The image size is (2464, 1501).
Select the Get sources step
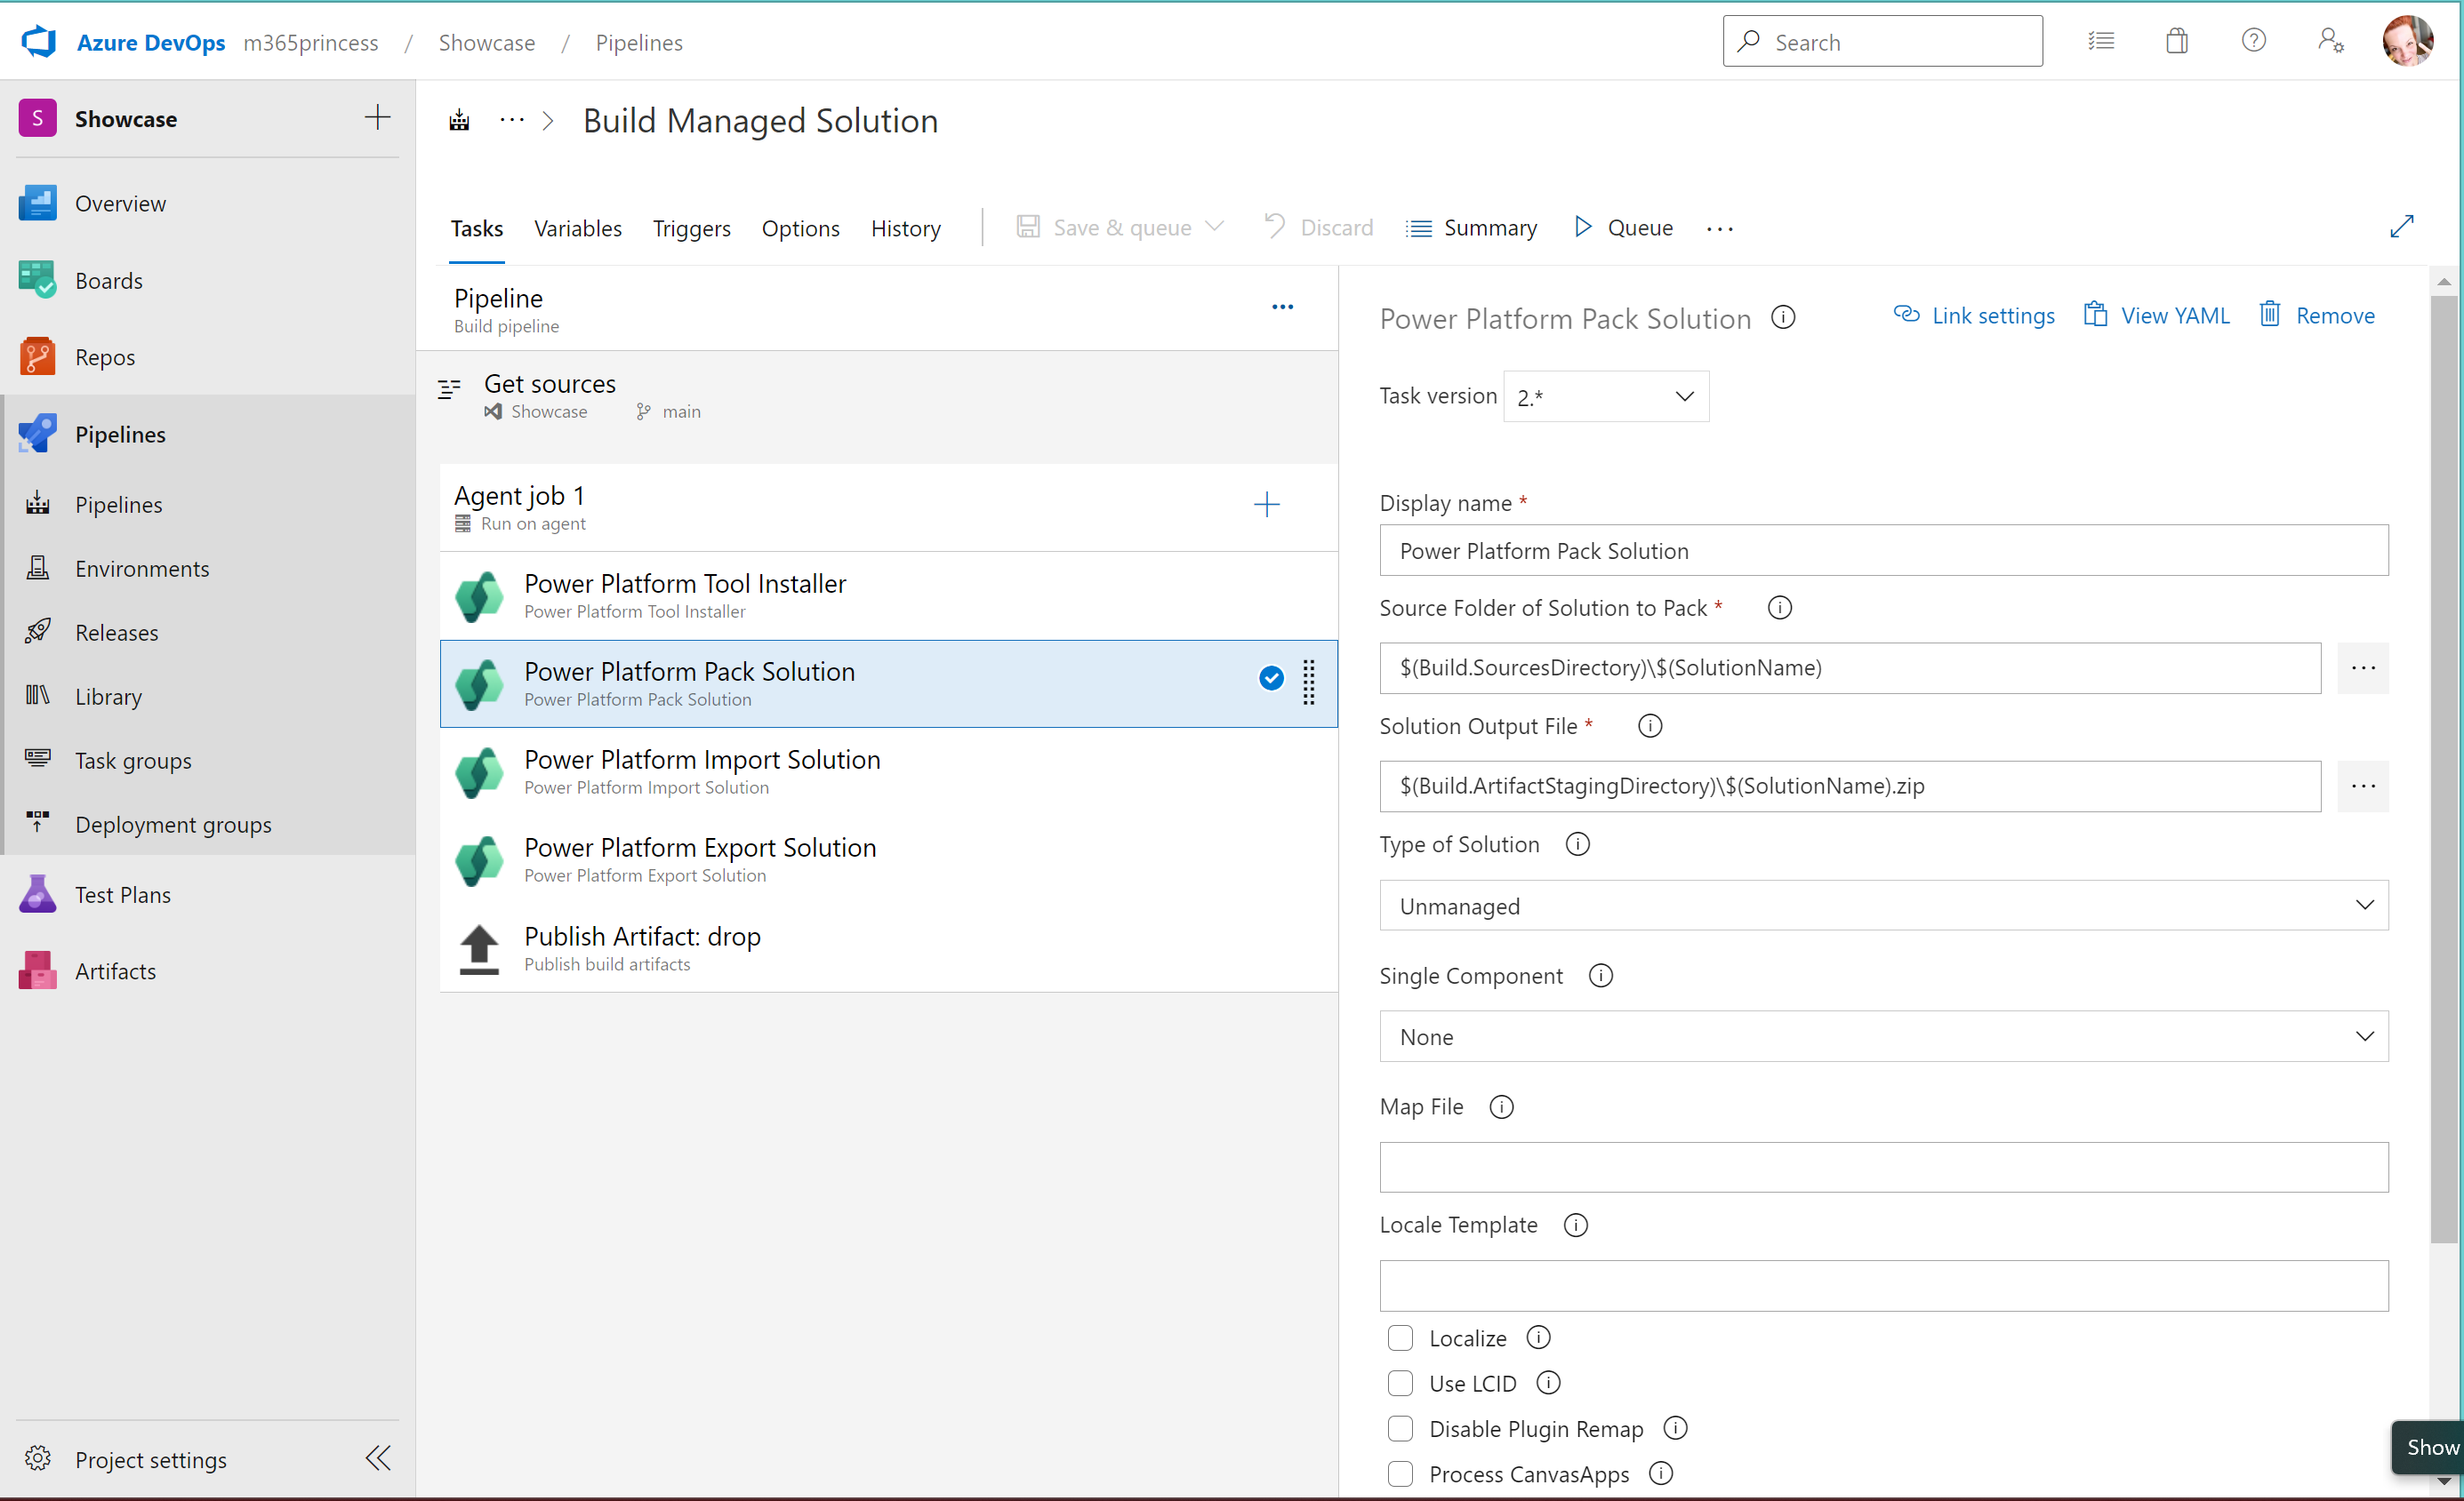pyautogui.click(x=877, y=396)
